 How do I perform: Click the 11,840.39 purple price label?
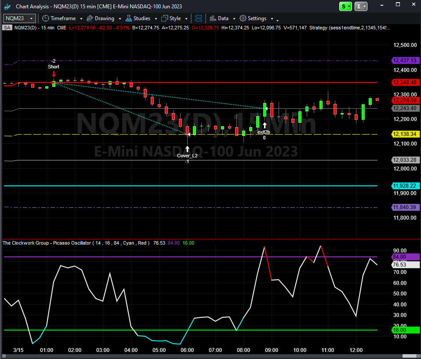pyautogui.click(x=405, y=207)
